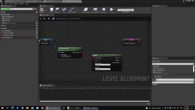Click the Find toolbar icon

(64, 10)
